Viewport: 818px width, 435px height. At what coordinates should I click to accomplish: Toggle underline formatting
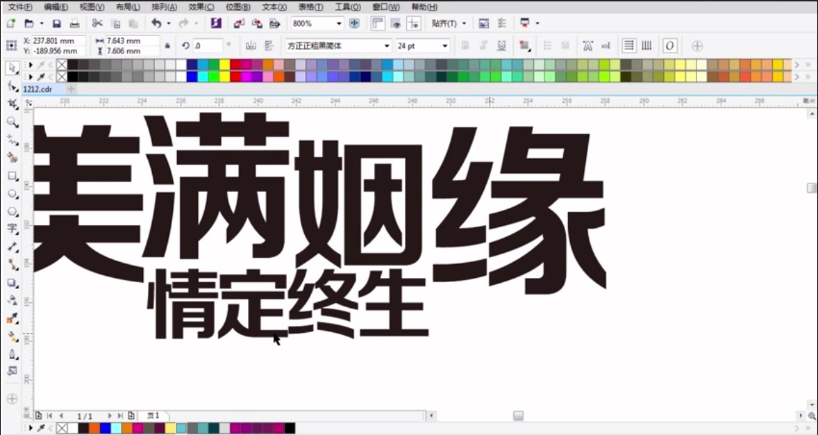point(501,45)
